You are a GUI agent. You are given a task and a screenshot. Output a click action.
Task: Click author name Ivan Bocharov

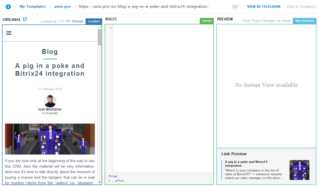50,109
